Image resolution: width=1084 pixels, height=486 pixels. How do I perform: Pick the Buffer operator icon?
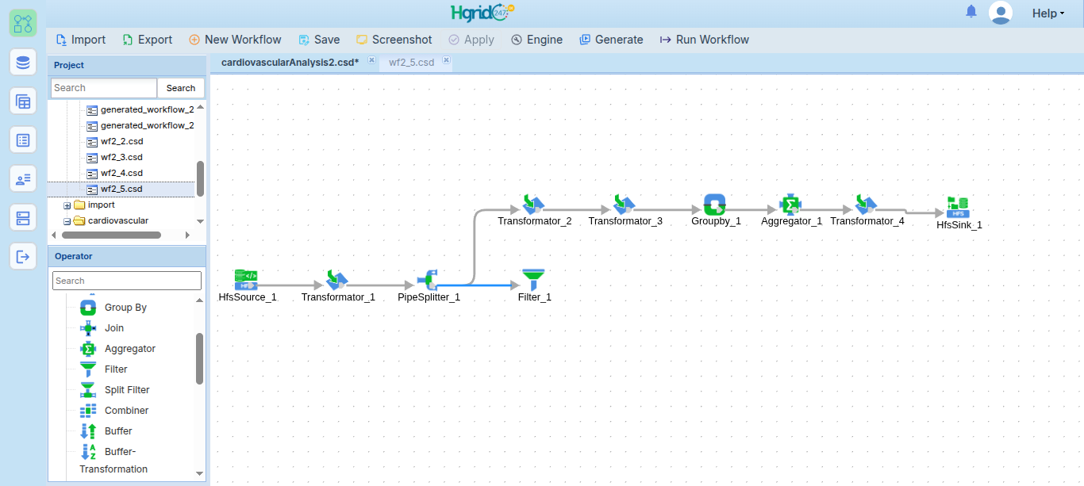coord(88,431)
